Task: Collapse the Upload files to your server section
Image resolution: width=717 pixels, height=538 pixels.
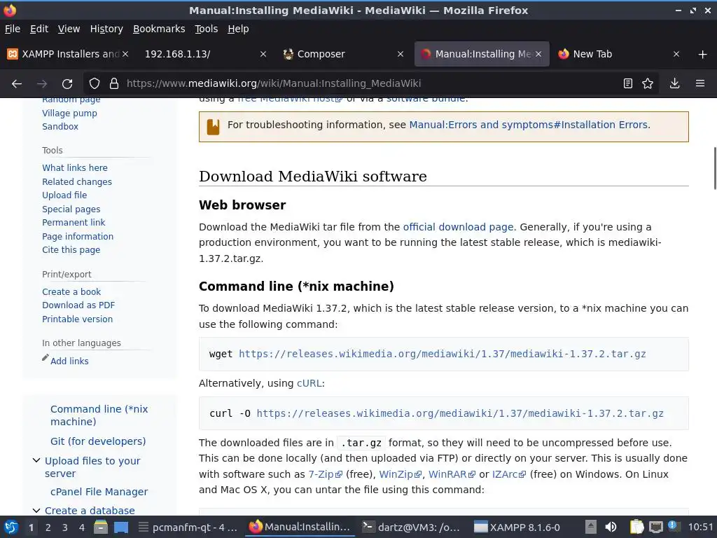Action: (36, 460)
